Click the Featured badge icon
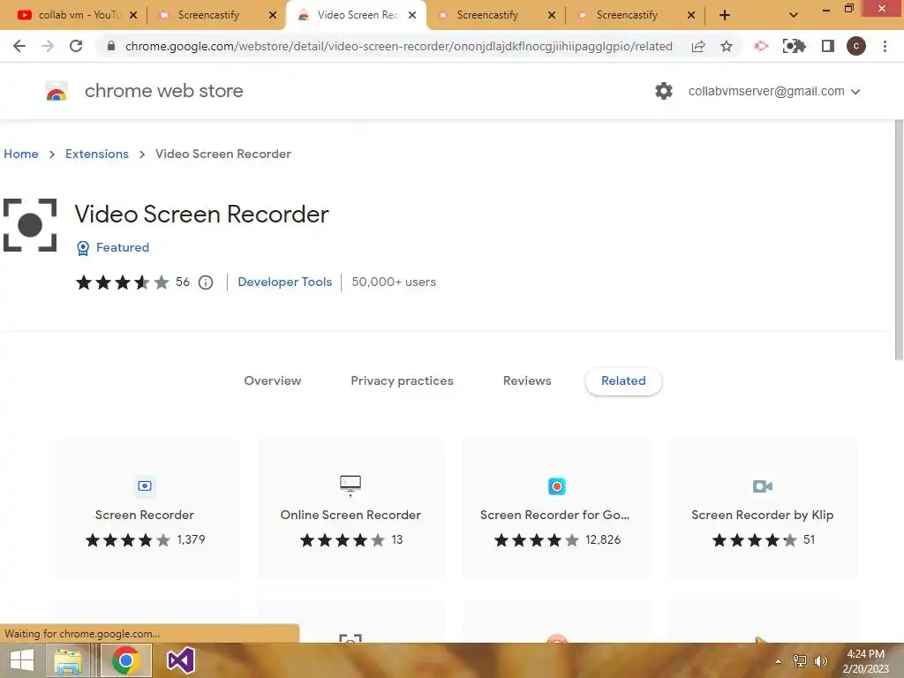The width and height of the screenshot is (904, 678). [x=83, y=248]
